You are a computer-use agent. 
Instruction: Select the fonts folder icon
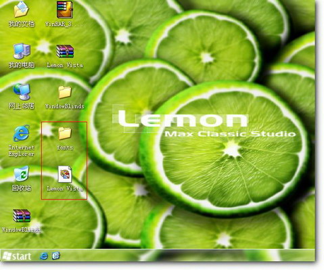tap(65, 133)
